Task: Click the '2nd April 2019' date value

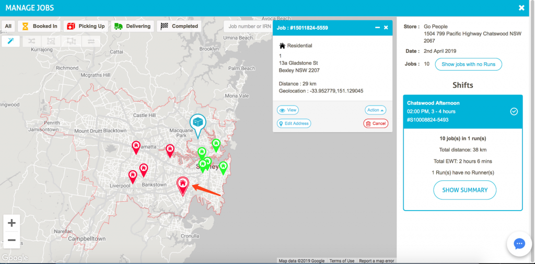Action: pos(440,51)
